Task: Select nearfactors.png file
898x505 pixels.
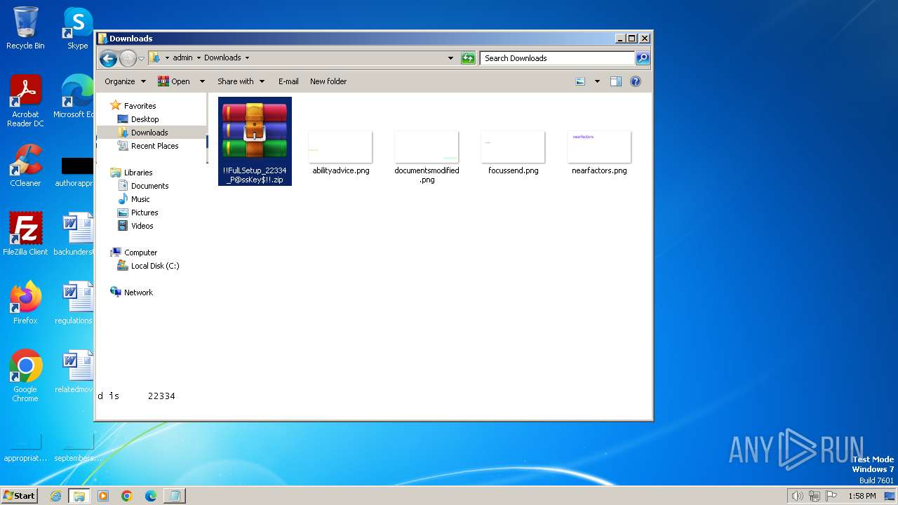Action: tap(599, 153)
